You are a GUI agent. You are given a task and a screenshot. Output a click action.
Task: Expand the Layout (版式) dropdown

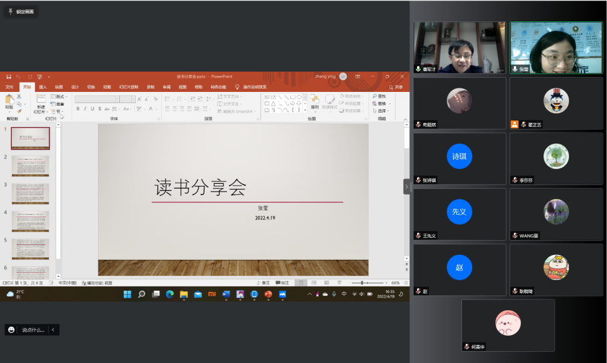pyautogui.click(x=59, y=96)
